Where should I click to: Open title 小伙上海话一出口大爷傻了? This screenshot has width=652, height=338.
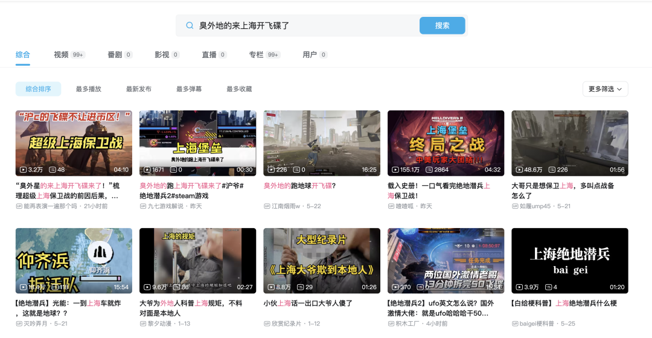pyautogui.click(x=308, y=304)
